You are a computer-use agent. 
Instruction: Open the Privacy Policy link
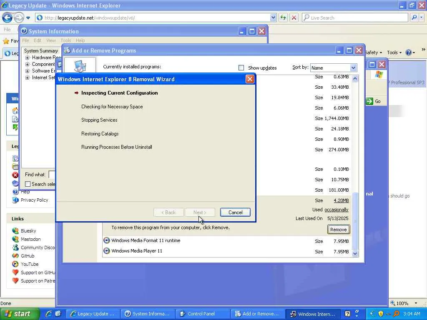coord(34,200)
